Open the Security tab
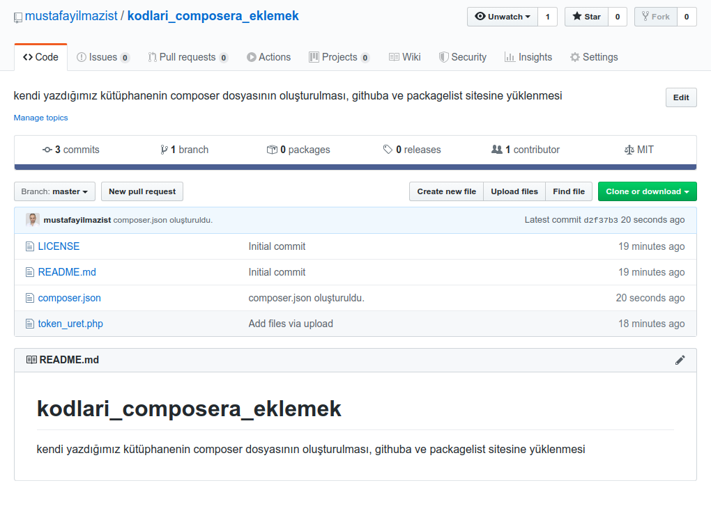This screenshot has width=711, height=506. [463, 58]
